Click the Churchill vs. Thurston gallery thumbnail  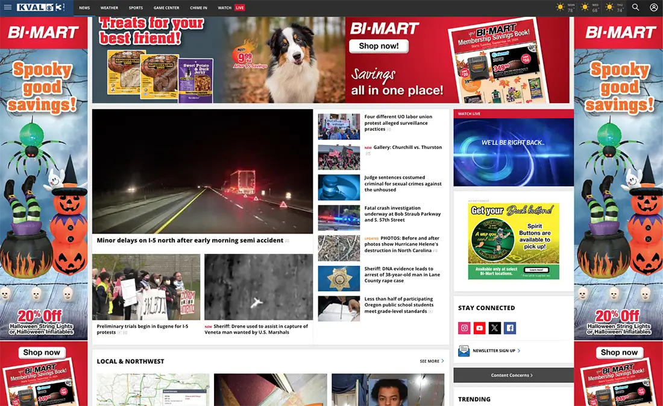coord(339,157)
